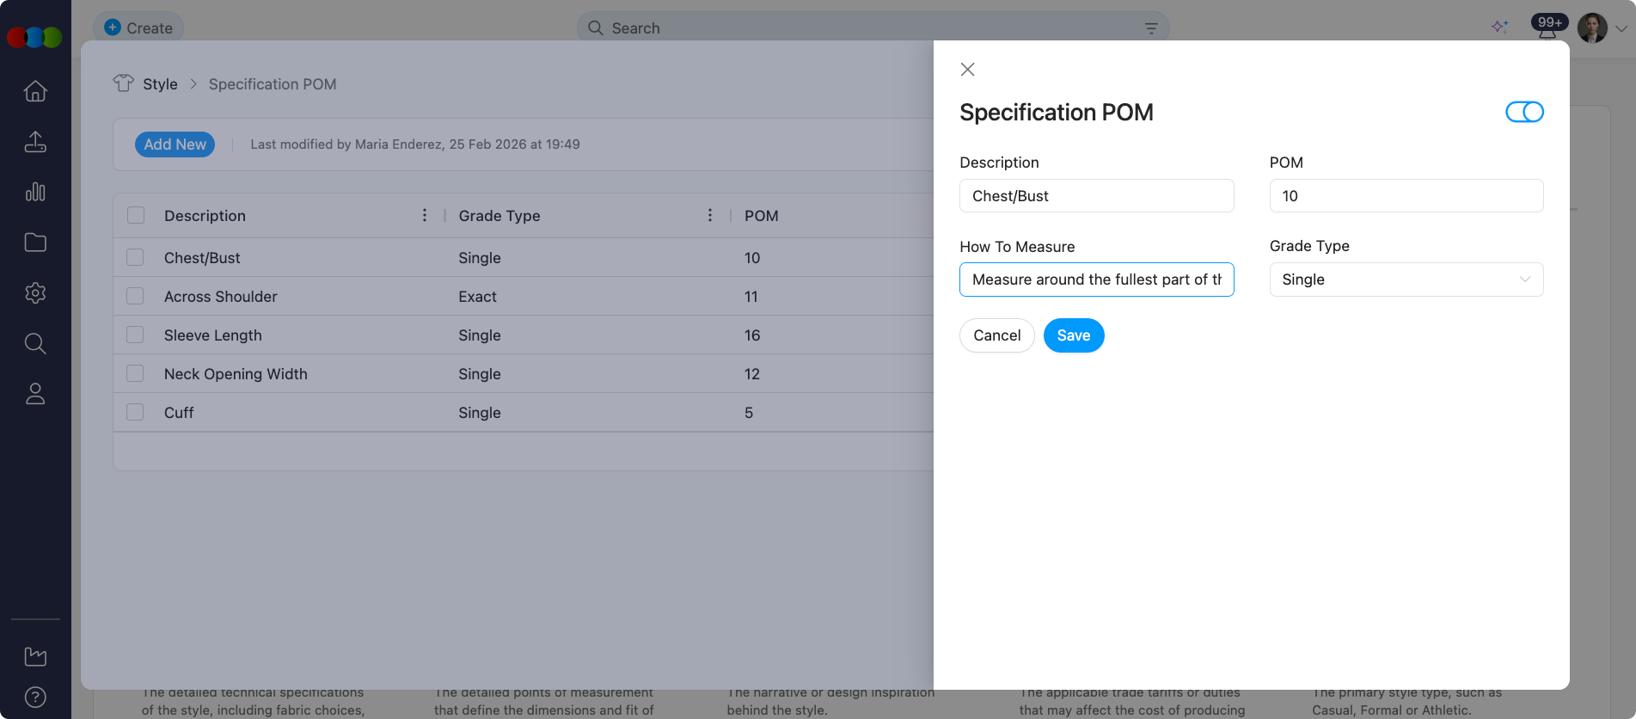Open the sidebar search magnifier icon
Image resolution: width=1636 pixels, height=719 pixels.
coord(35,344)
